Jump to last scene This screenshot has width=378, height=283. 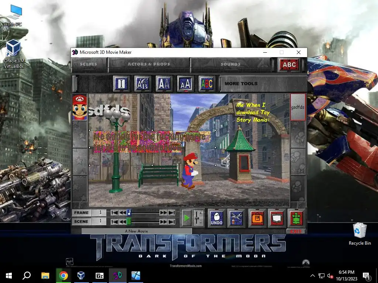click(171, 221)
